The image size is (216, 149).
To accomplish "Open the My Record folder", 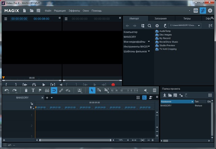I will pos(163,38).
